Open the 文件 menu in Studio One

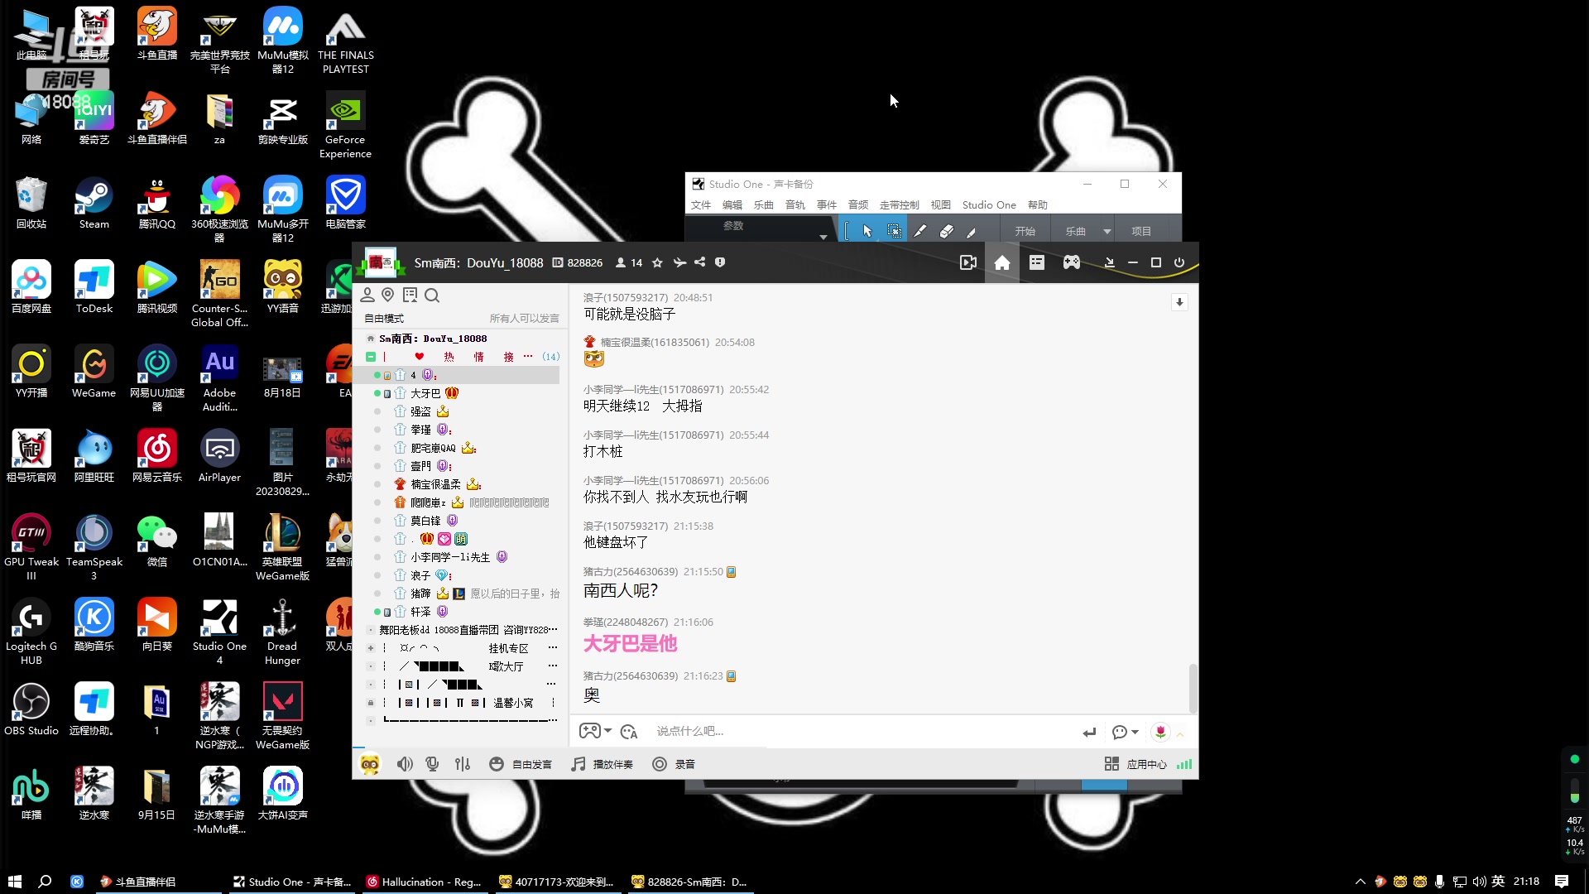pyautogui.click(x=701, y=204)
